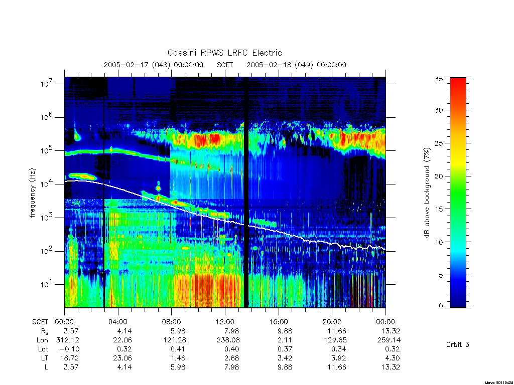
Task: Click the thick black data gap in spectrogram
Action: coord(246,192)
